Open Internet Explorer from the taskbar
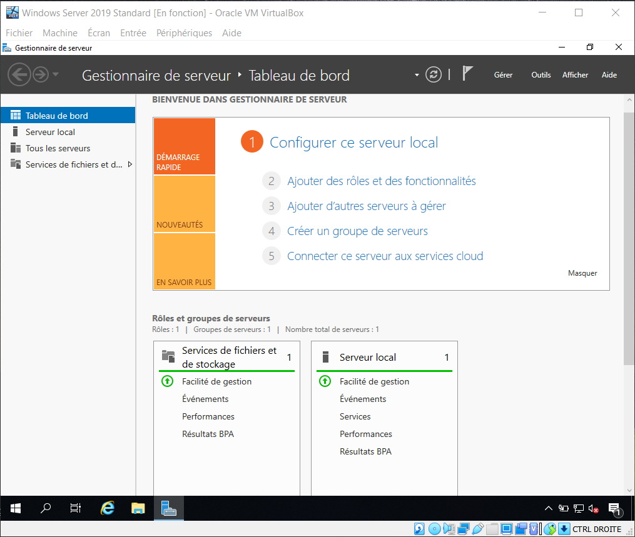Image resolution: width=635 pixels, height=537 pixels. click(x=107, y=508)
